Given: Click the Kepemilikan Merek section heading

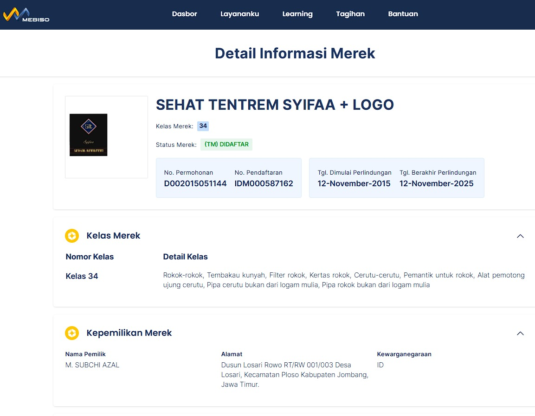Looking at the screenshot, I should click(129, 333).
